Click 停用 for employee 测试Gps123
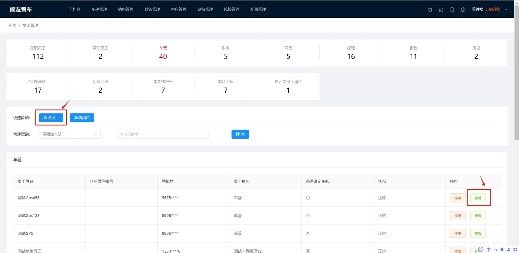 point(458,216)
